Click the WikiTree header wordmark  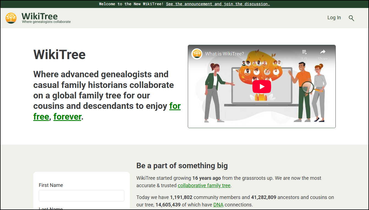pyautogui.click(x=40, y=16)
